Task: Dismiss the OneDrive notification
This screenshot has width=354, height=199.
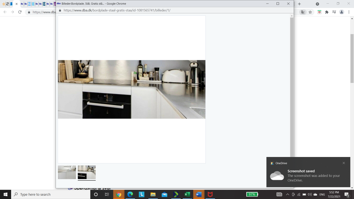Action: (x=344, y=163)
